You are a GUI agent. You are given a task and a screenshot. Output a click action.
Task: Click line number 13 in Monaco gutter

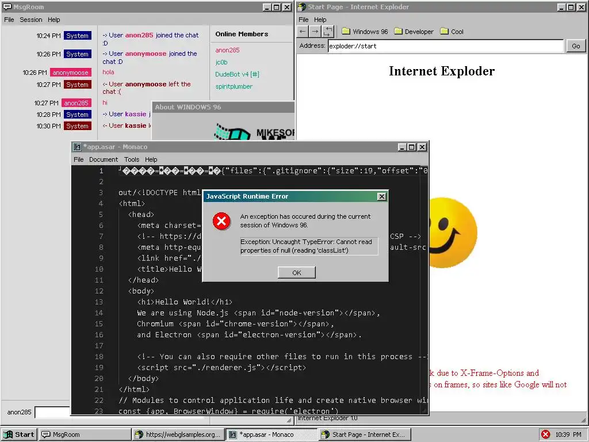[x=99, y=302]
